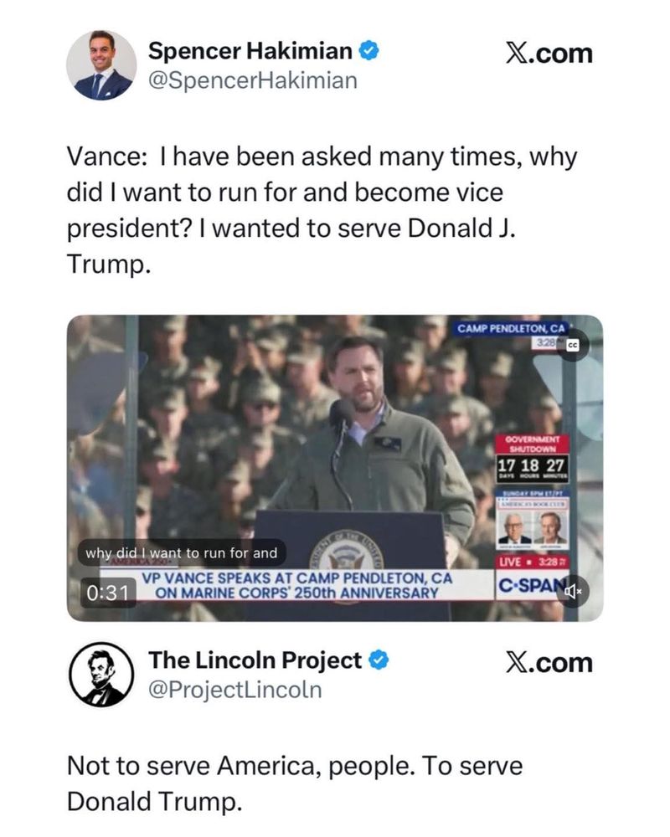
Task: Select the Lincoln Project reply text
Action: click(x=295, y=783)
